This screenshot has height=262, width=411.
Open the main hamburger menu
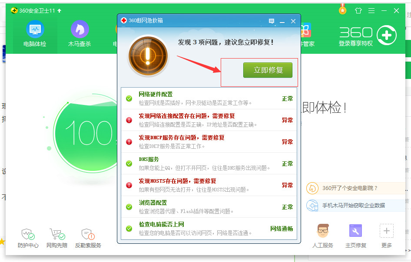[x=372, y=10]
